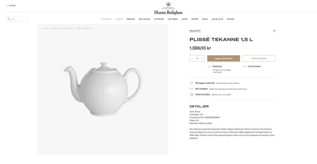
Task: Expand the Norway country selector
Action: [11, 6]
